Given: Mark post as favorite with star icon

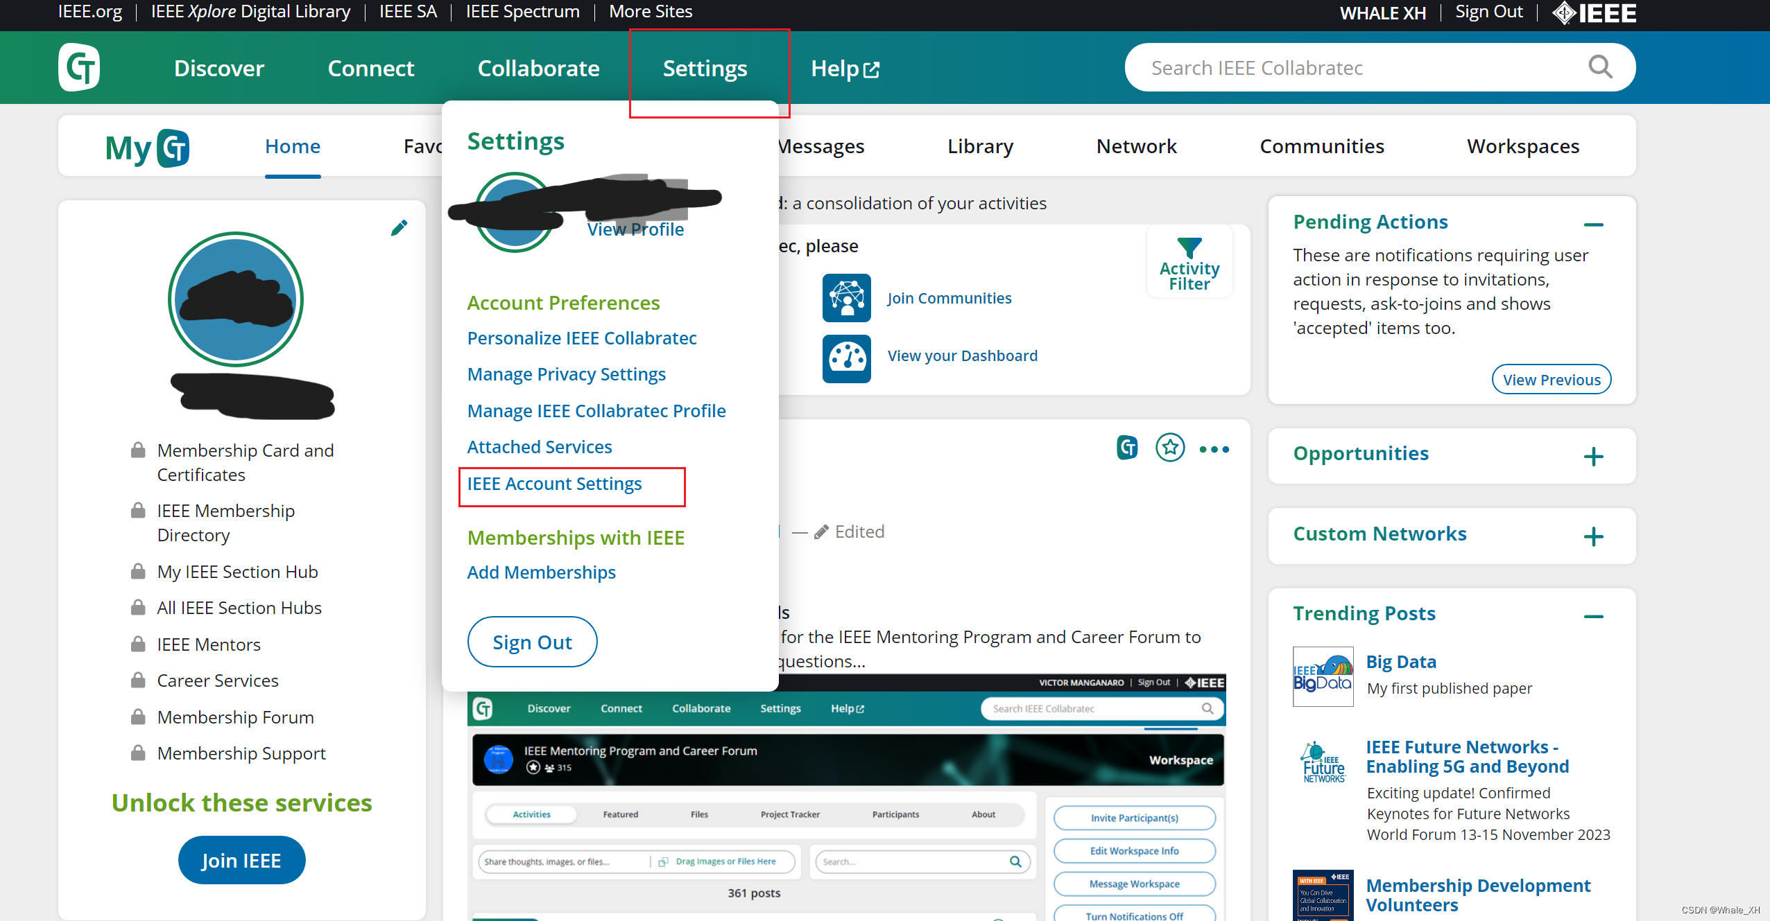Looking at the screenshot, I should (x=1170, y=448).
